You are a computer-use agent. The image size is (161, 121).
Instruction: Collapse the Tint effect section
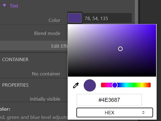(x=5, y=5)
